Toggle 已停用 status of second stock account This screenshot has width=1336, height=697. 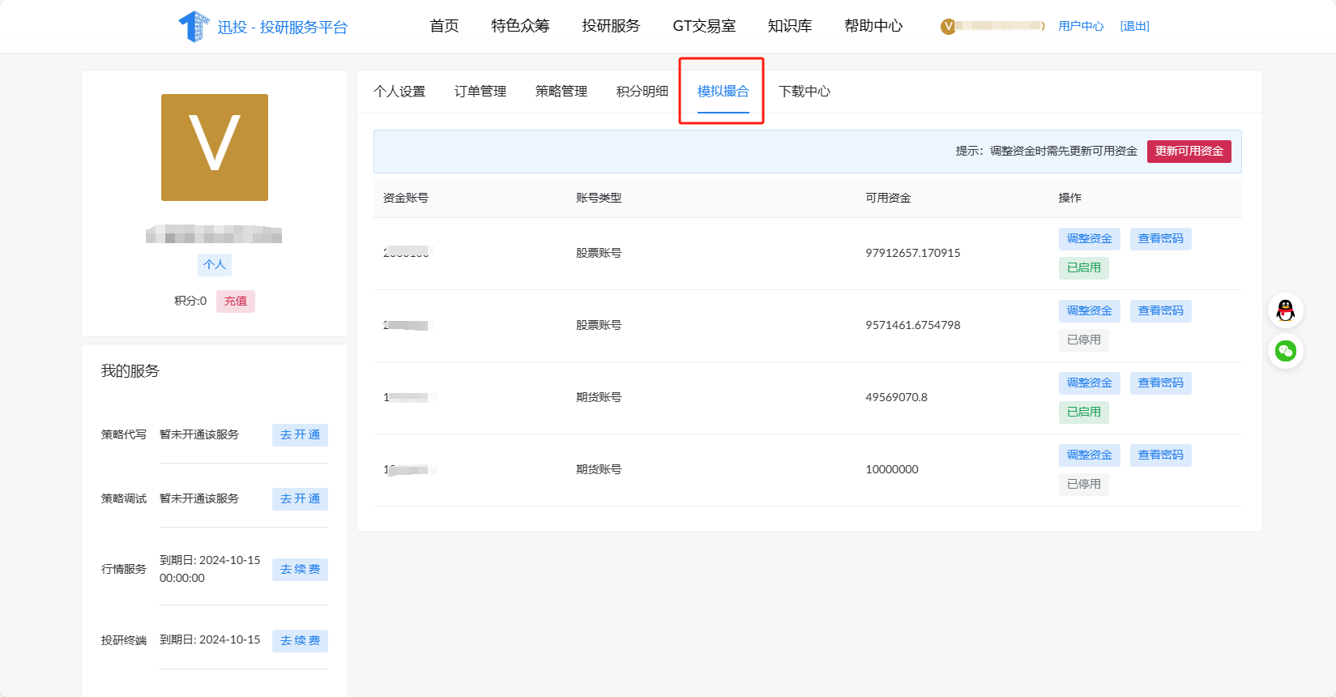click(1083, 340)
